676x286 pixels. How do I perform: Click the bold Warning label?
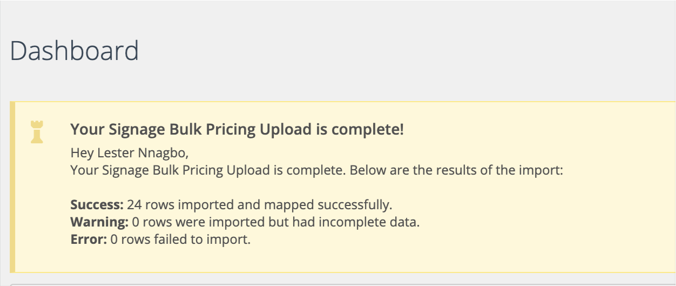click(x=100, y=222)
